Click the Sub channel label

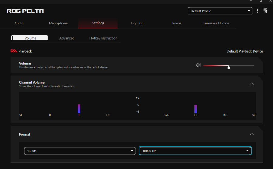[167, 115]
